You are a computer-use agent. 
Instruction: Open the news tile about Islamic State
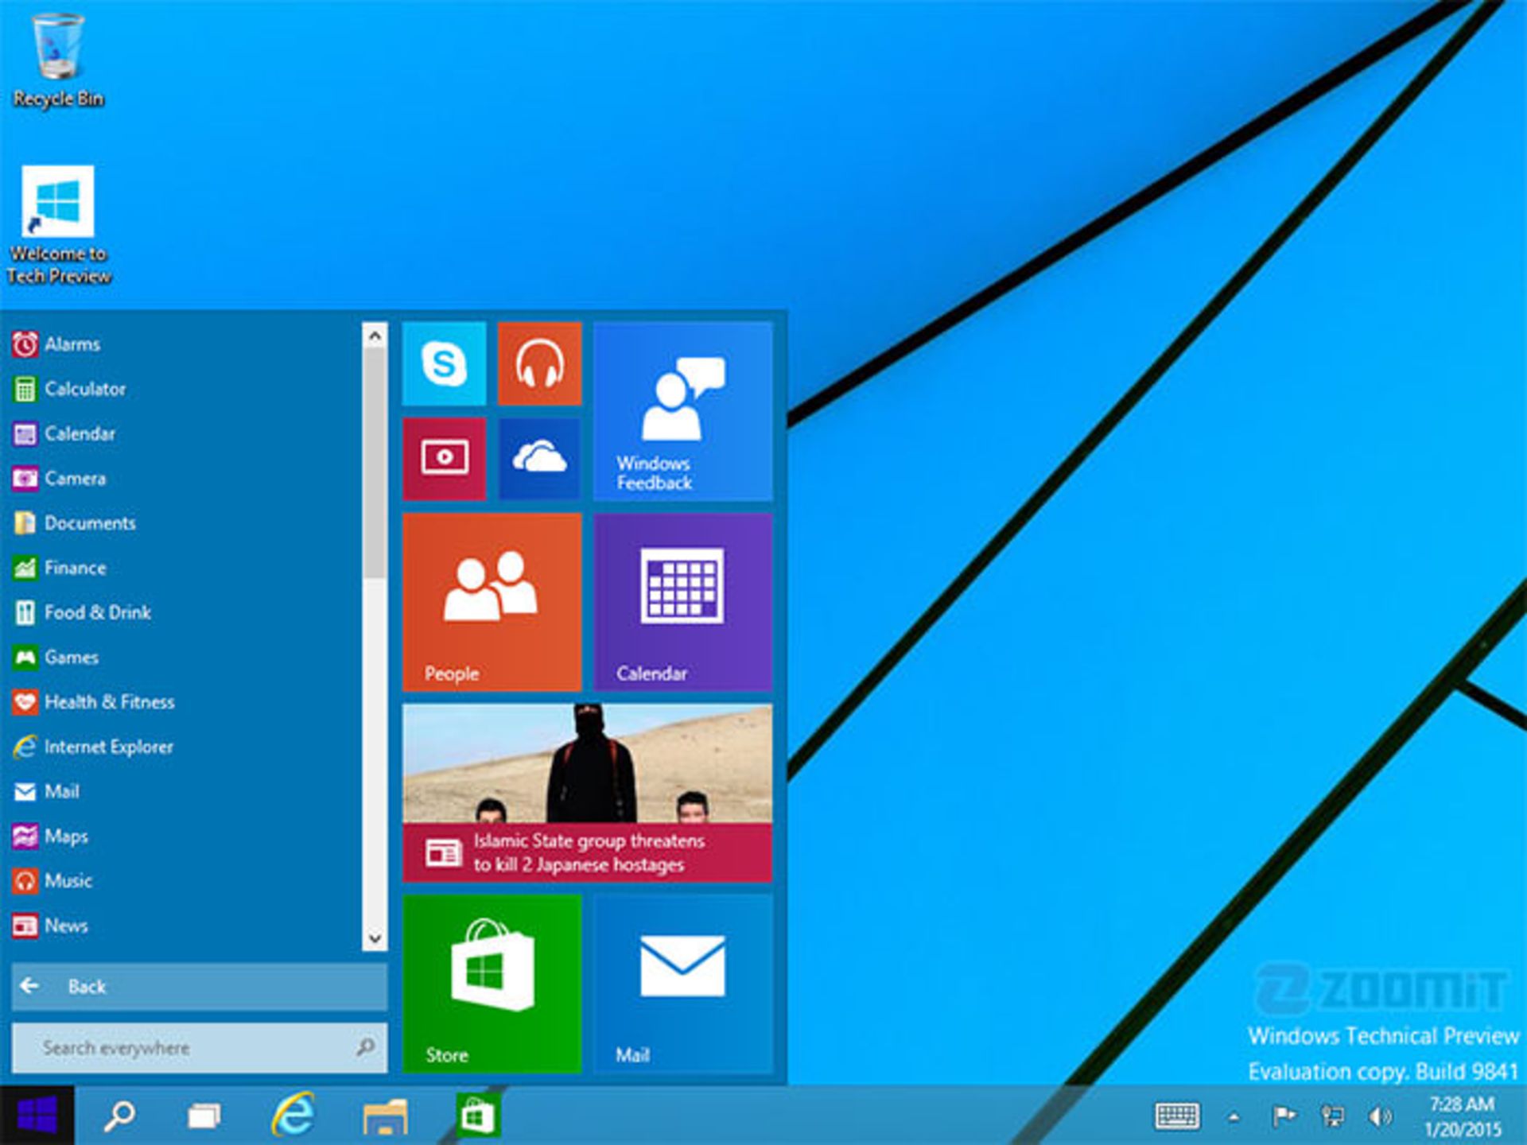point(587,793)
